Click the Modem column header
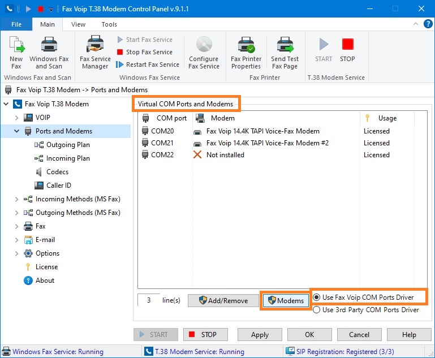Image resolution: width=435 pixels, height=358 pixels. (276, 118)
